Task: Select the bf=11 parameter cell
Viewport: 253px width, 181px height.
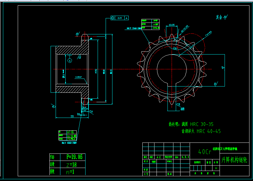Action: coord(72,132)
